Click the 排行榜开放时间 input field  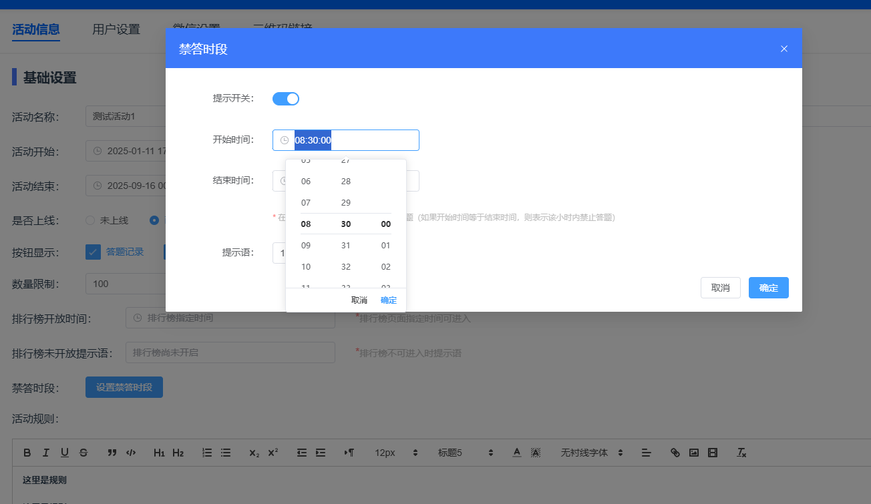click(230, 318)
